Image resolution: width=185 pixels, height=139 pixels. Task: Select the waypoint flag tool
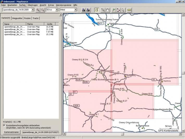[x=113, y=10]
